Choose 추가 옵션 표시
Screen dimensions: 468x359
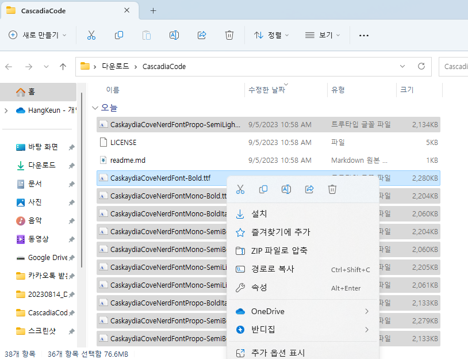pyautogui.click(x=303, y=353)
